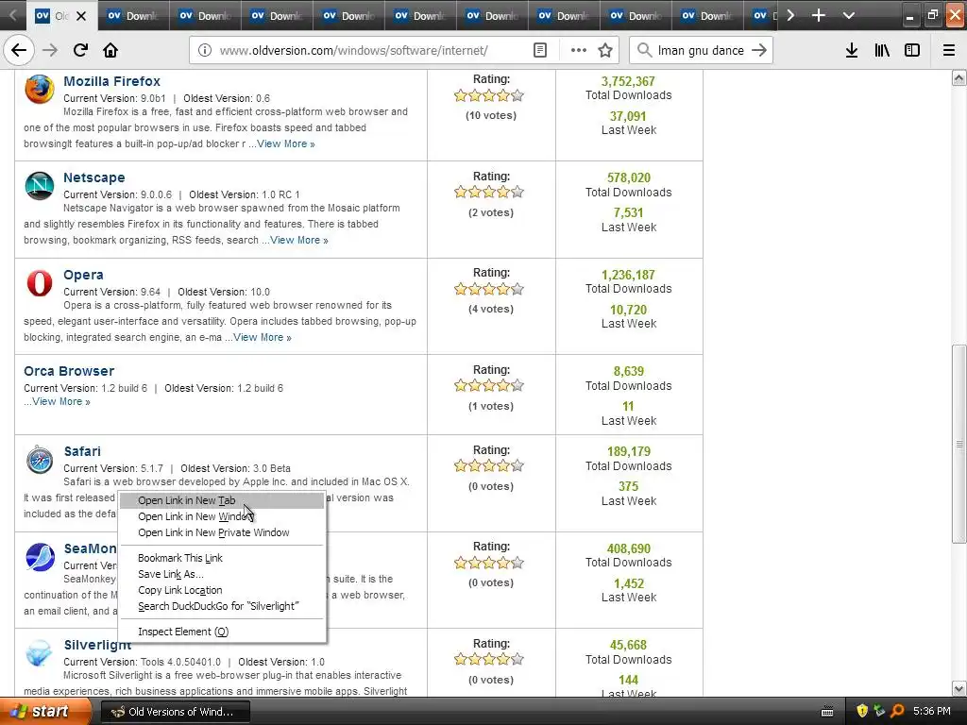Image resolution: width=967 pixels, height=725 pixels.
Task: Select Bookmark This Link
Action: tap(222, 558)
